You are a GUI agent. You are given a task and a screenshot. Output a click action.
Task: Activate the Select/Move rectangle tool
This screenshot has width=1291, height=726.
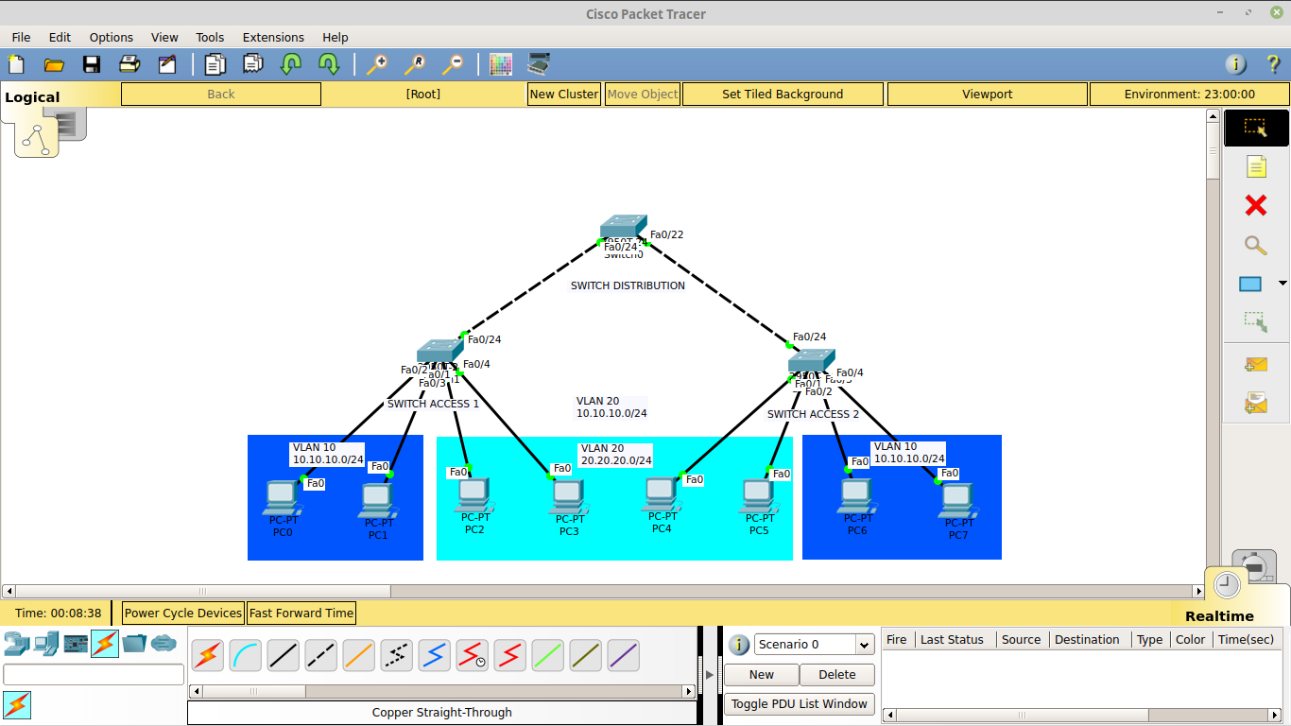coord(1256,128)
